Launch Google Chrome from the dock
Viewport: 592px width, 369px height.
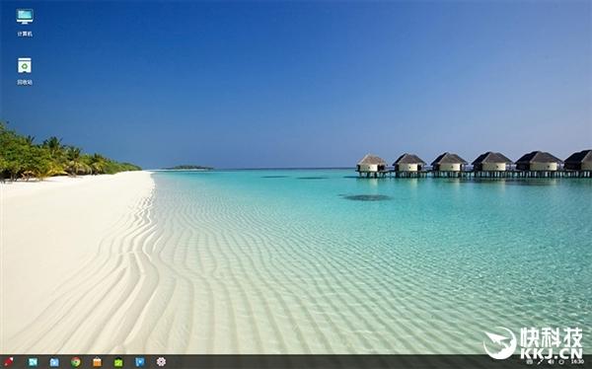(x=76, y=362)
